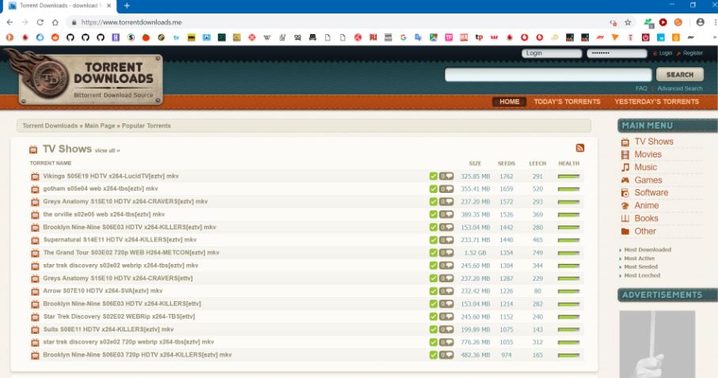This screenshot has height=378, width=718.
Task: Click health bar of Suits S08E11 row
Action: tap(568, 330)
